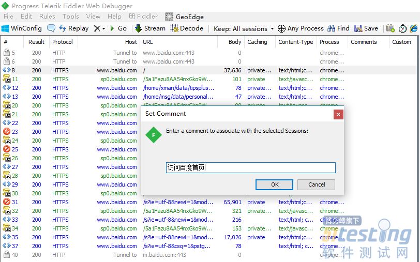Sort by the Protocol column header
The width and height of the screenshot is (420, 262).
click(63, 42)
